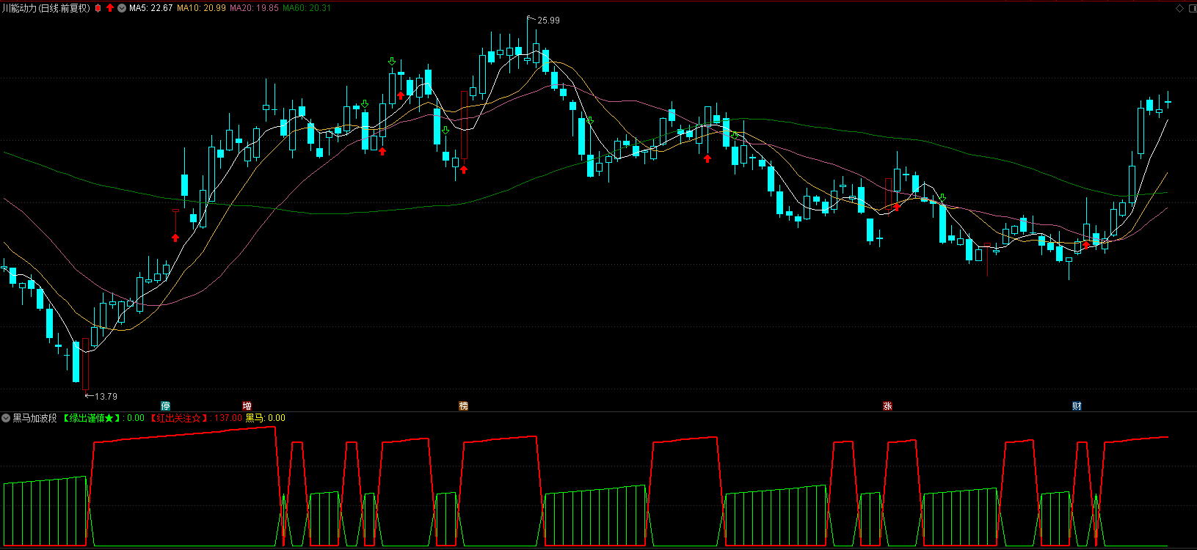Select the MA5: 22.67 label

[x=151, y=8]
